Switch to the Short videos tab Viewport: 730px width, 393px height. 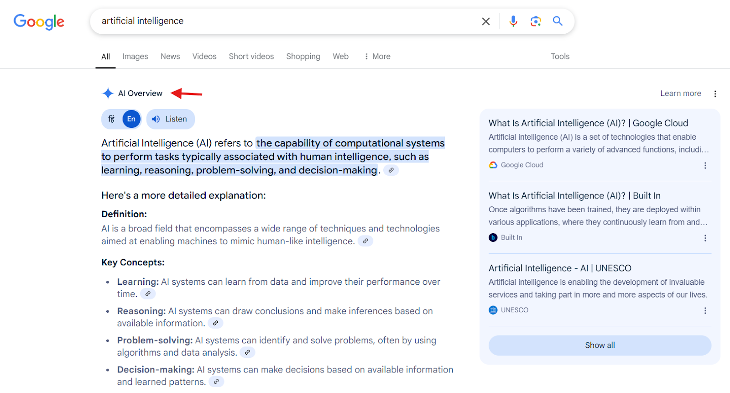click(x=251, y=56)
